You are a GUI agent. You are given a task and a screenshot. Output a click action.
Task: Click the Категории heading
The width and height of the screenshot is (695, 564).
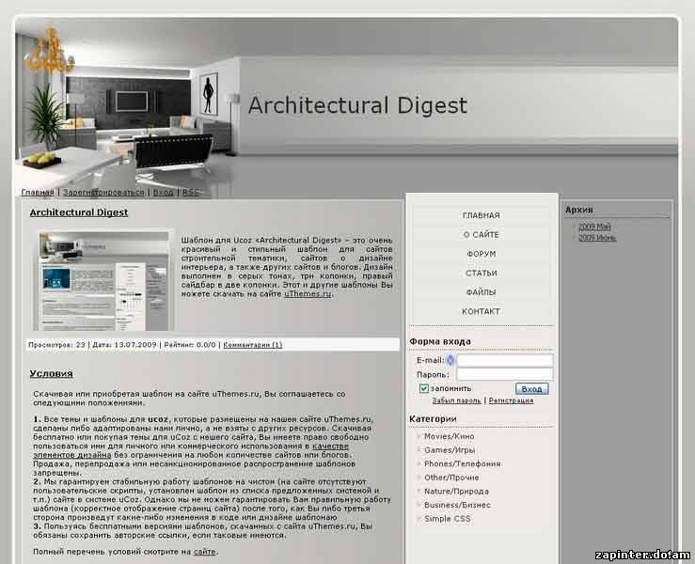coord(433,419)
